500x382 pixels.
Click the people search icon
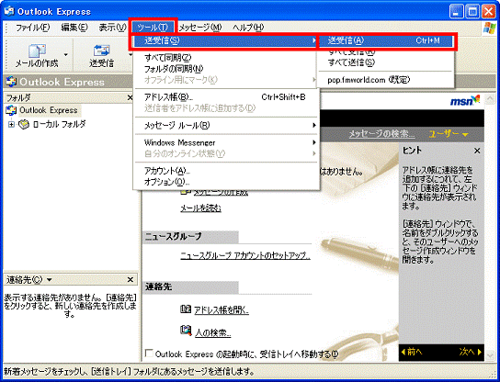click(186, 331)
